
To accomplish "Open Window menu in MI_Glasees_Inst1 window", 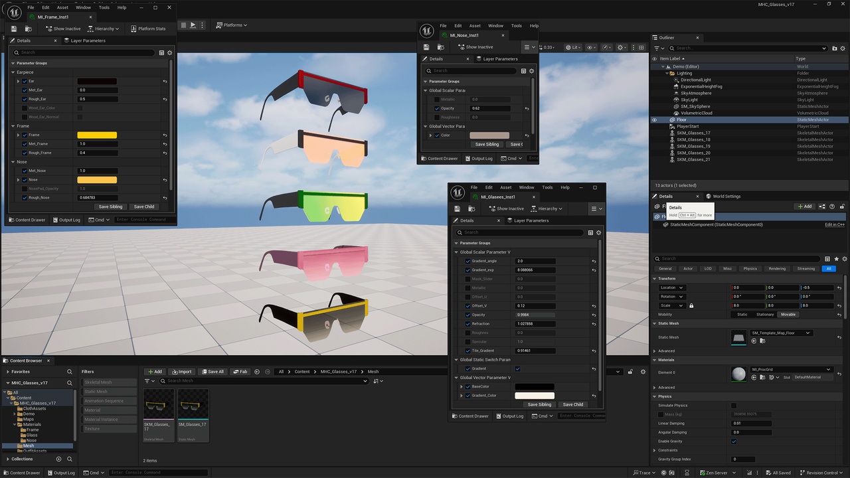I will click(x=527, y=187).
